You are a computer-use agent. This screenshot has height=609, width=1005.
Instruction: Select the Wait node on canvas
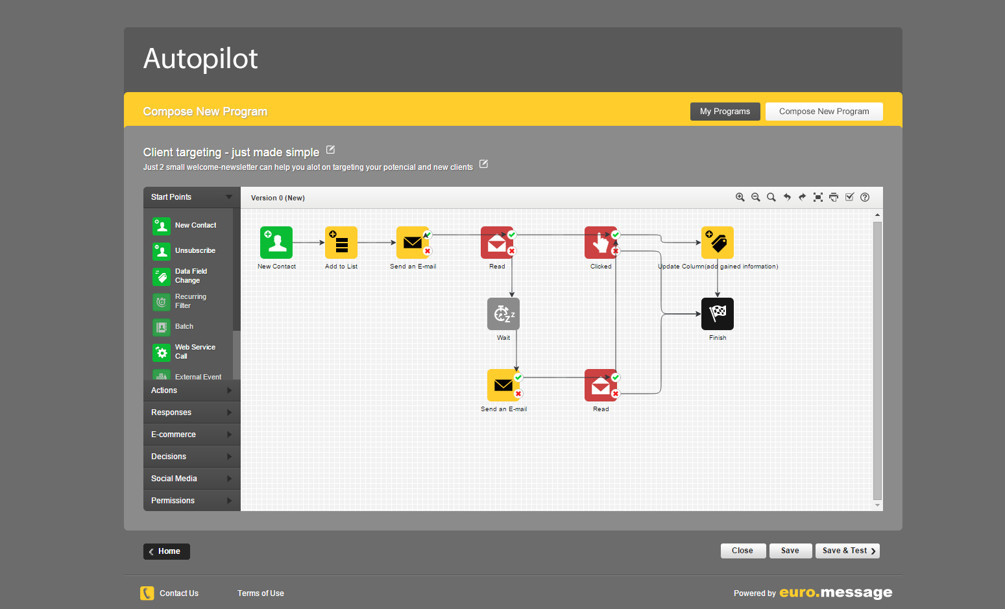click(x=503, y=314)
